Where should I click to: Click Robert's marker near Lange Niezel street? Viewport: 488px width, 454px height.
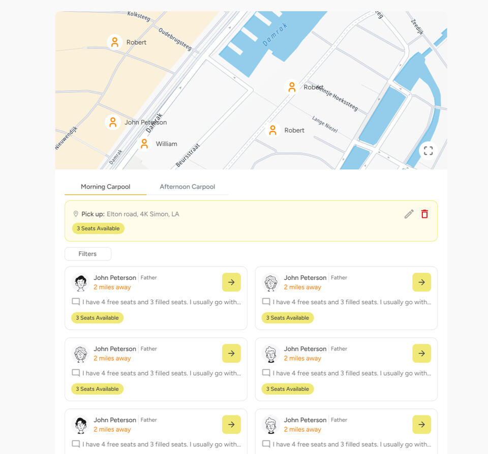point(273,131)
